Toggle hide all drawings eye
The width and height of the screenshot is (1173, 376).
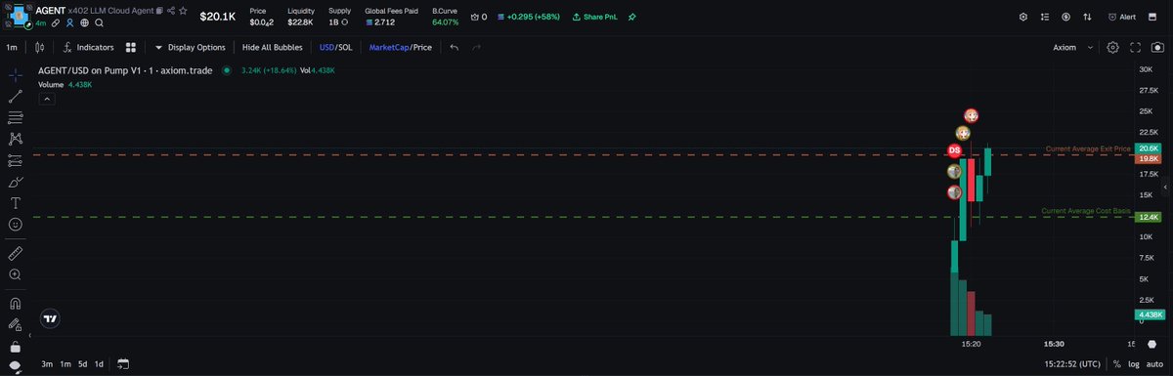pos(16,365)
